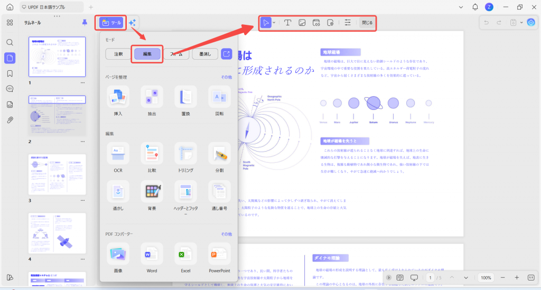Convert PDF to Image

(x=118, y=254)
